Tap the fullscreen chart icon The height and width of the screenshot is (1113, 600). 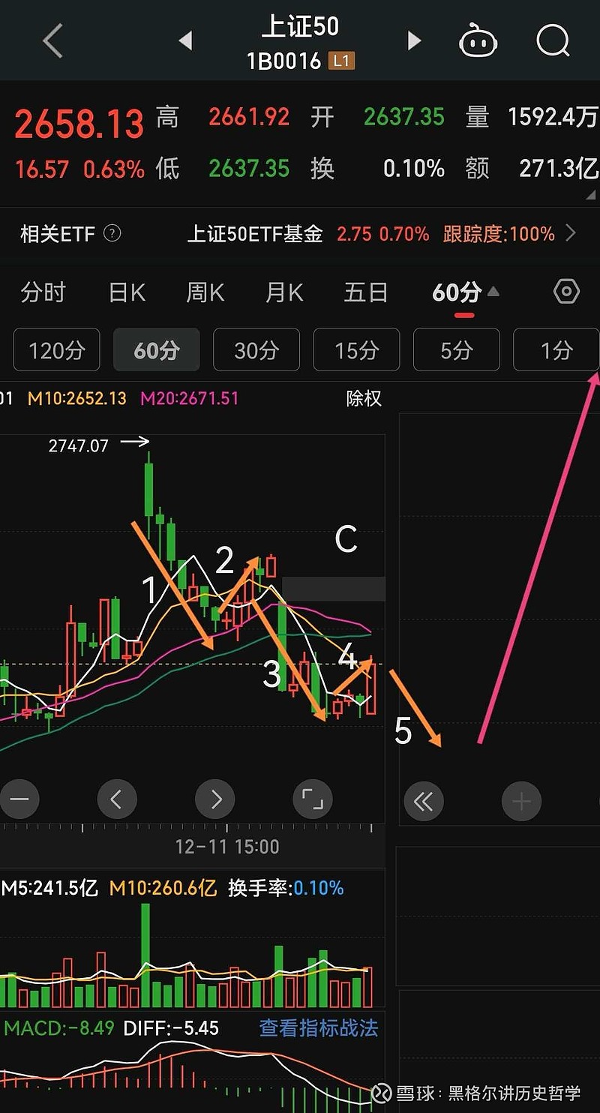click(313, 799)
